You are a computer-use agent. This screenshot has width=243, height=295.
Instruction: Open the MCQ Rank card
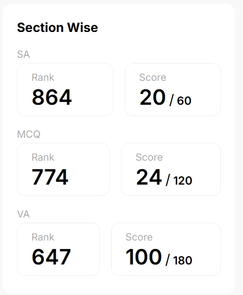point(63,169)
